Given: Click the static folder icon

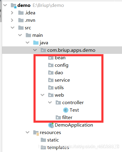Looking at the screenshot, I should click(43, 140).
